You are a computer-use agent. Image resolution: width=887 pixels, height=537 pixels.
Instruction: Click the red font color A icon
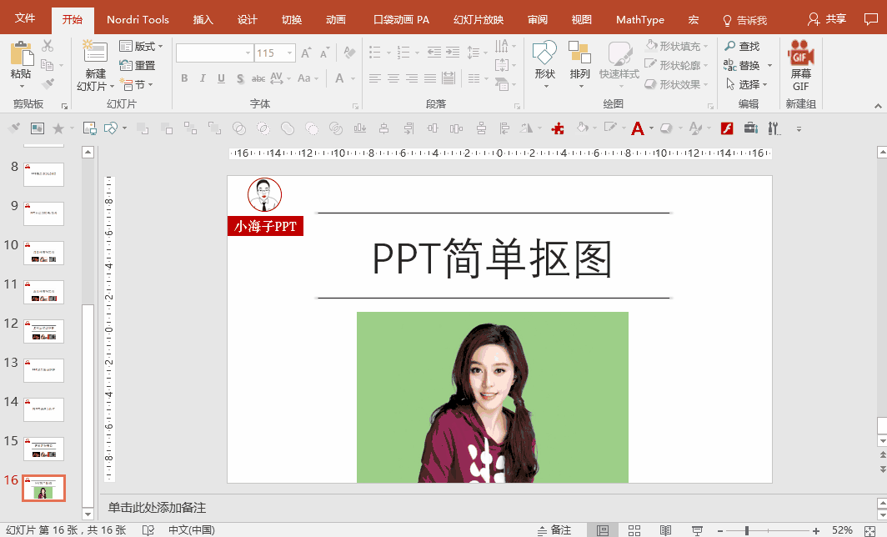[638, 128]
